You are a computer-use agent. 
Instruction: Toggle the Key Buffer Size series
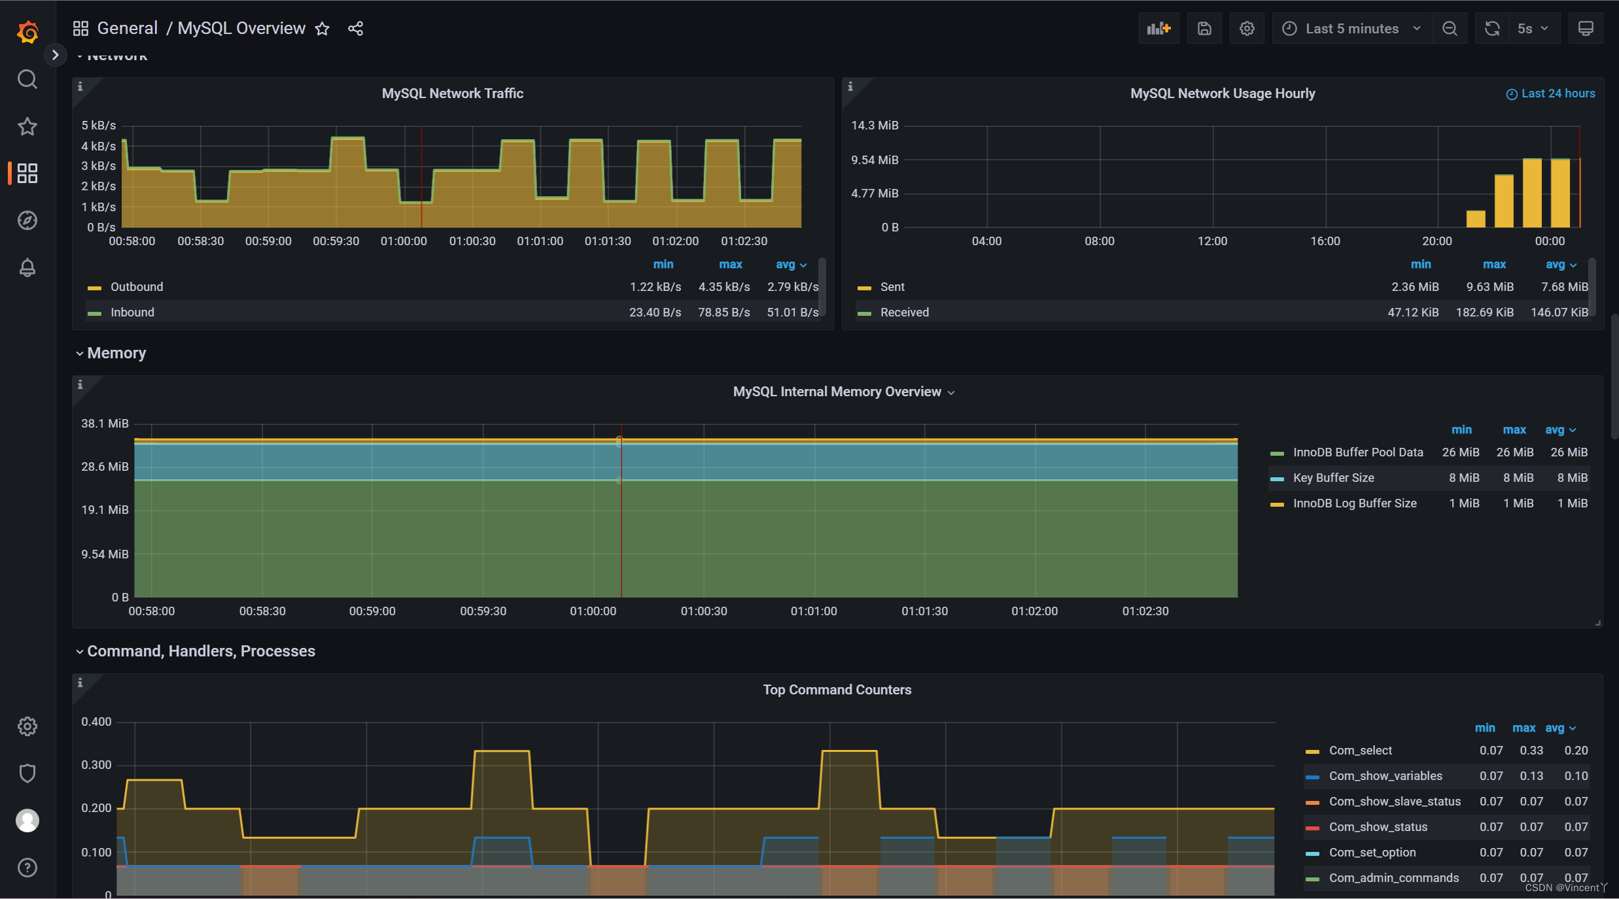pos(1333,478)
